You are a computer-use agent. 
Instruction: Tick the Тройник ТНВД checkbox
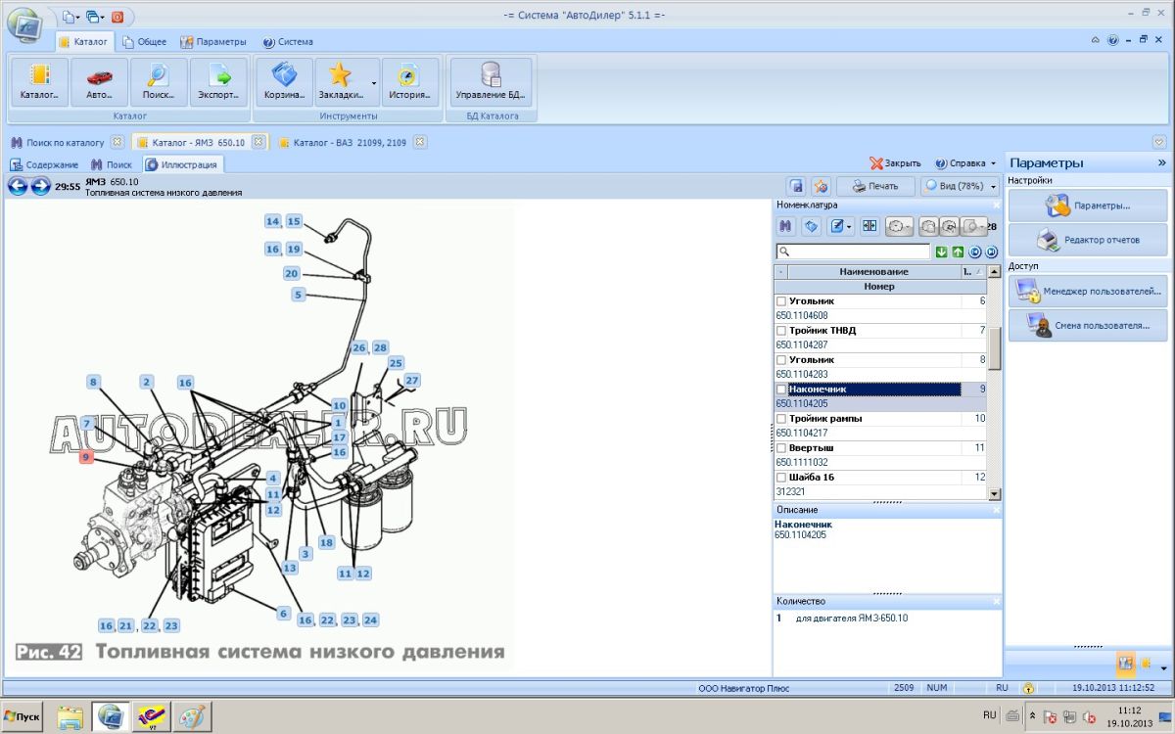[x=781, y=331]
